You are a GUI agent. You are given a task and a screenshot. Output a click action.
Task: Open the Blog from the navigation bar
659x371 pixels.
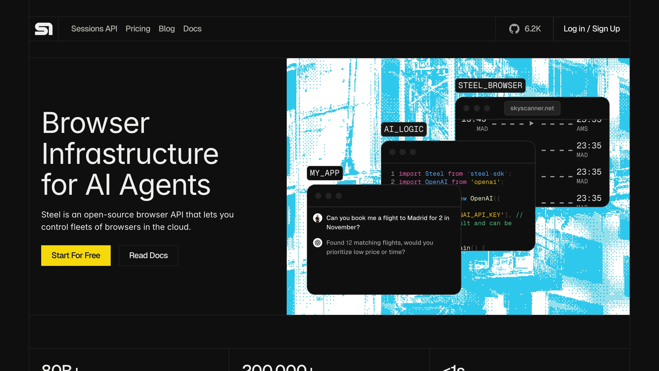(167, 29)
